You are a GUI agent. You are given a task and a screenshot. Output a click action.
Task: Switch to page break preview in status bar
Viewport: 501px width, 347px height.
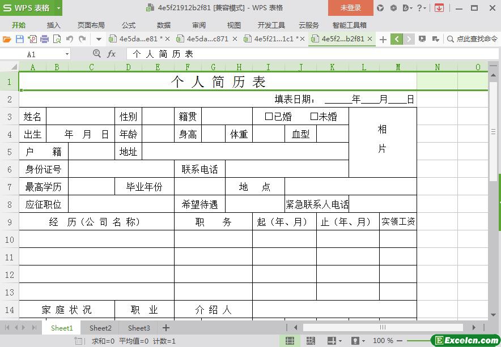coord(311,341)
